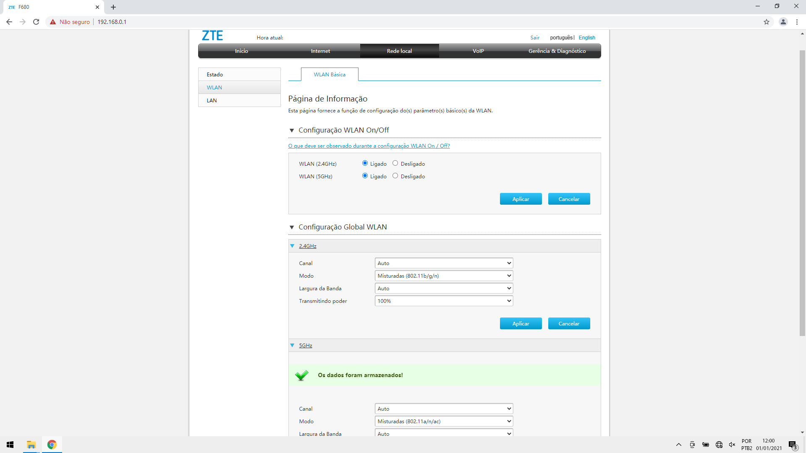806x453 pixels.
Task: Open the Gerência & Diagnóstico menu
Action: coord(557,51)
